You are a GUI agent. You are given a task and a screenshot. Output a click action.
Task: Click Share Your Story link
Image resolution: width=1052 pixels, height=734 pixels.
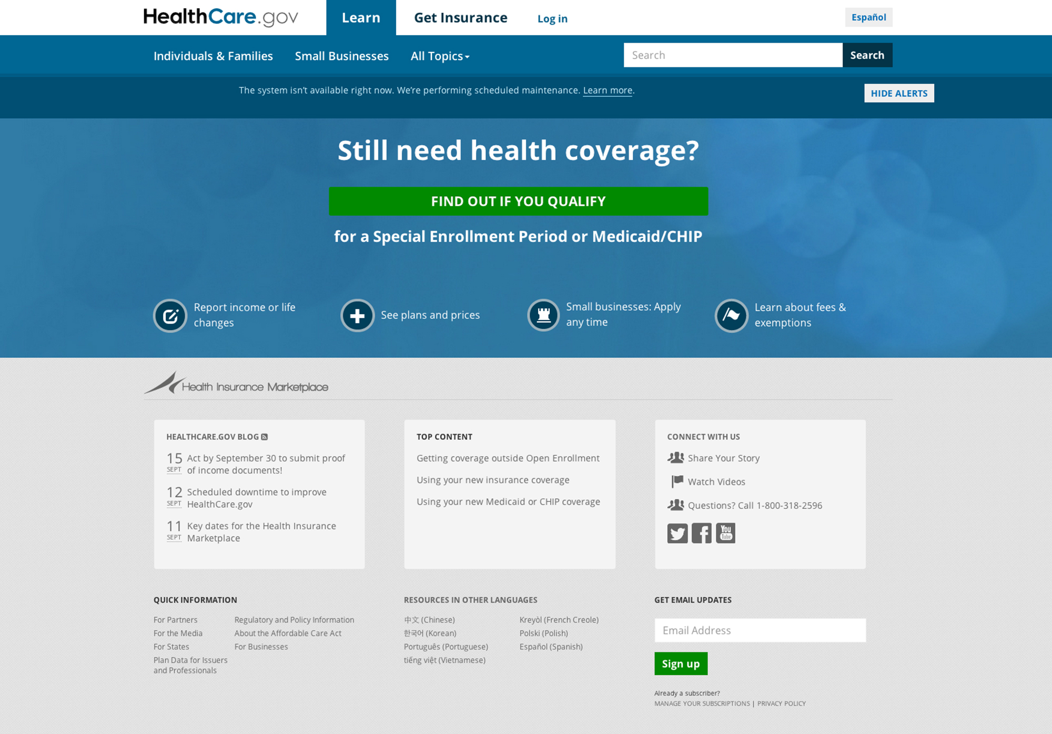(724, 458)
